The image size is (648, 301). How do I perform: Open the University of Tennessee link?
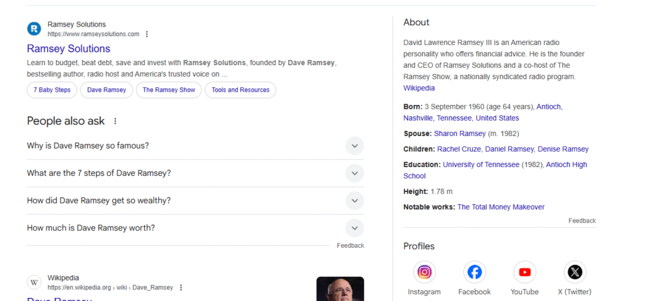pyautogui.click(x=481, y=165)
